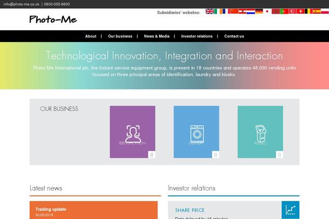Screen dimensions: 329x219
Task: Click the corner icon on teal Kiosks tile
Action: tap(280, 154)
